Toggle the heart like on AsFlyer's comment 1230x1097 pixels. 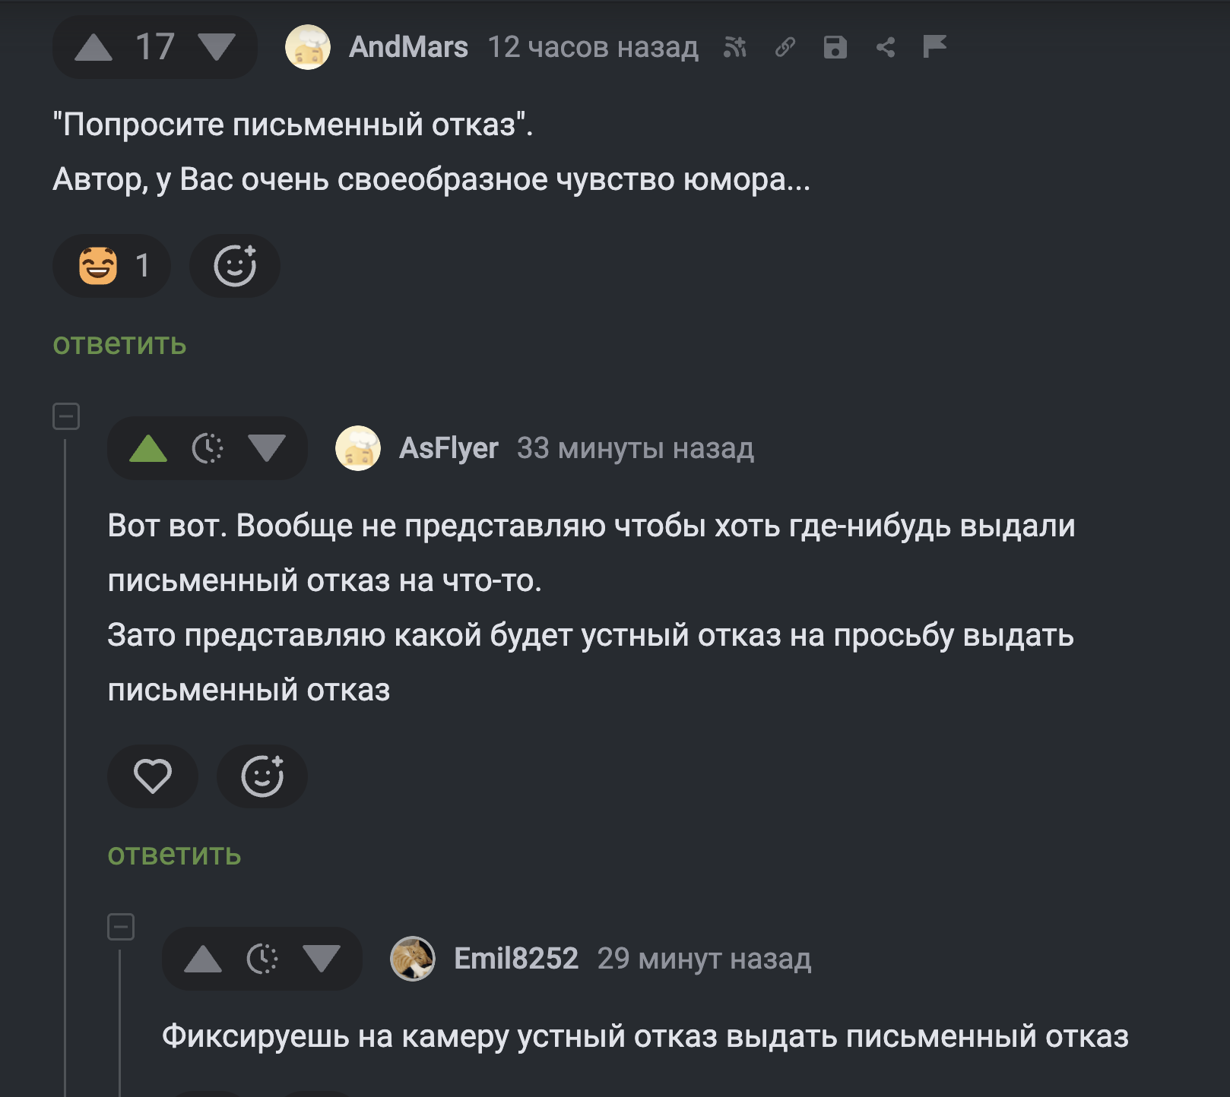click(x=153, y=776)
